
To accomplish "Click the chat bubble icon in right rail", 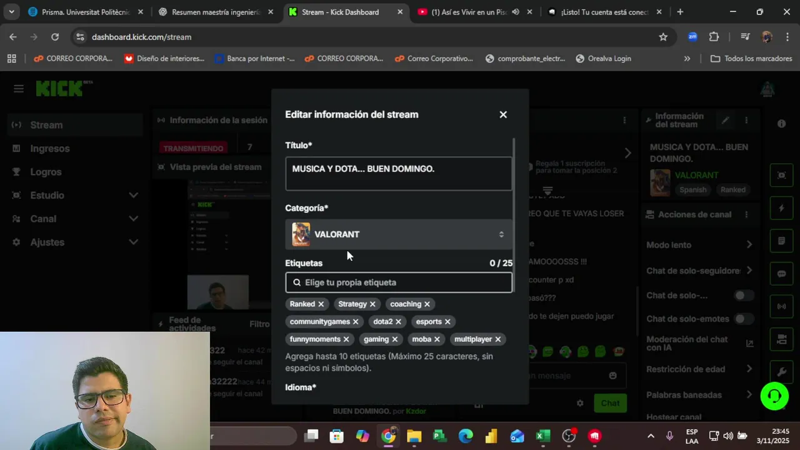I will (x=781, y=274).
